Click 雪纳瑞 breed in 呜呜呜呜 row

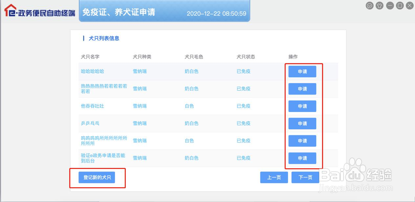[140, 141]
